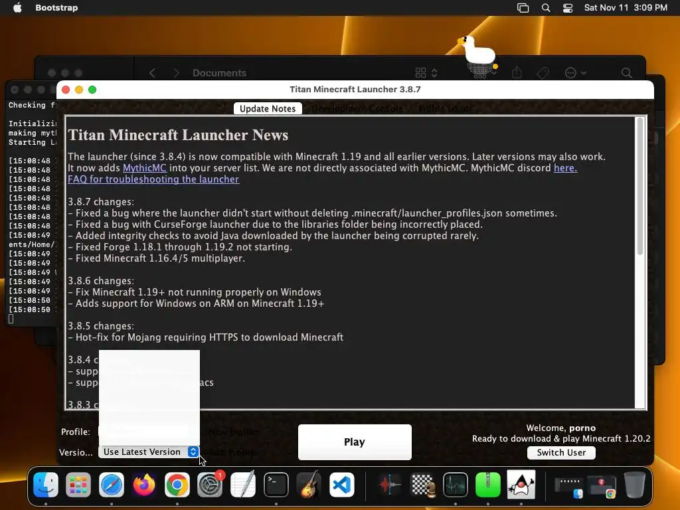Click 'Fixed Minecraft 1.16.4/5 multiplayer.' line
The height and width of the screenshot is (510, 680).
[157, 258]
